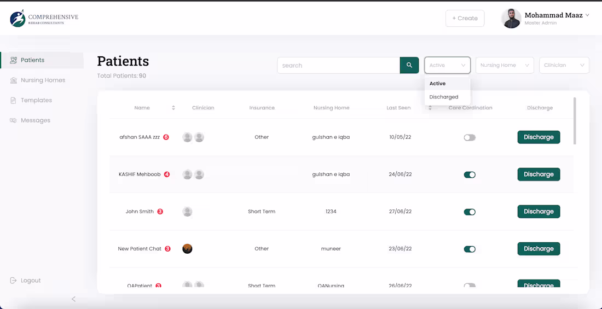Log out using the Logout link
This screenshot has height=309, width=602.
31,281
